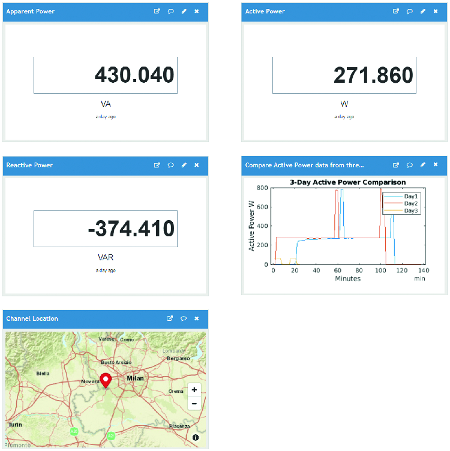Open comments for Reactive Power widget
This screenshot has height=451, width=450.
click(170, 165)
